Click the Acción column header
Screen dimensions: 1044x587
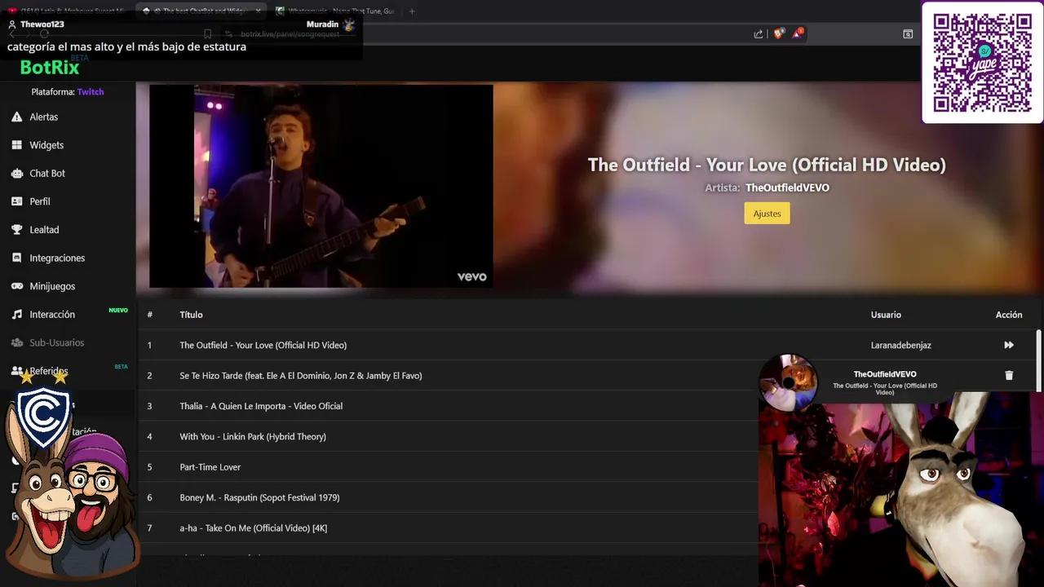pos(1009,315)
